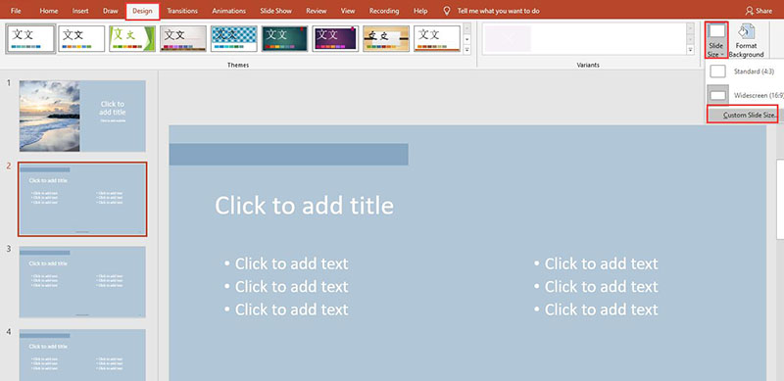Go to the Animations tab
The width and height of the screenshot is (784, 381).
pos(228,11)
